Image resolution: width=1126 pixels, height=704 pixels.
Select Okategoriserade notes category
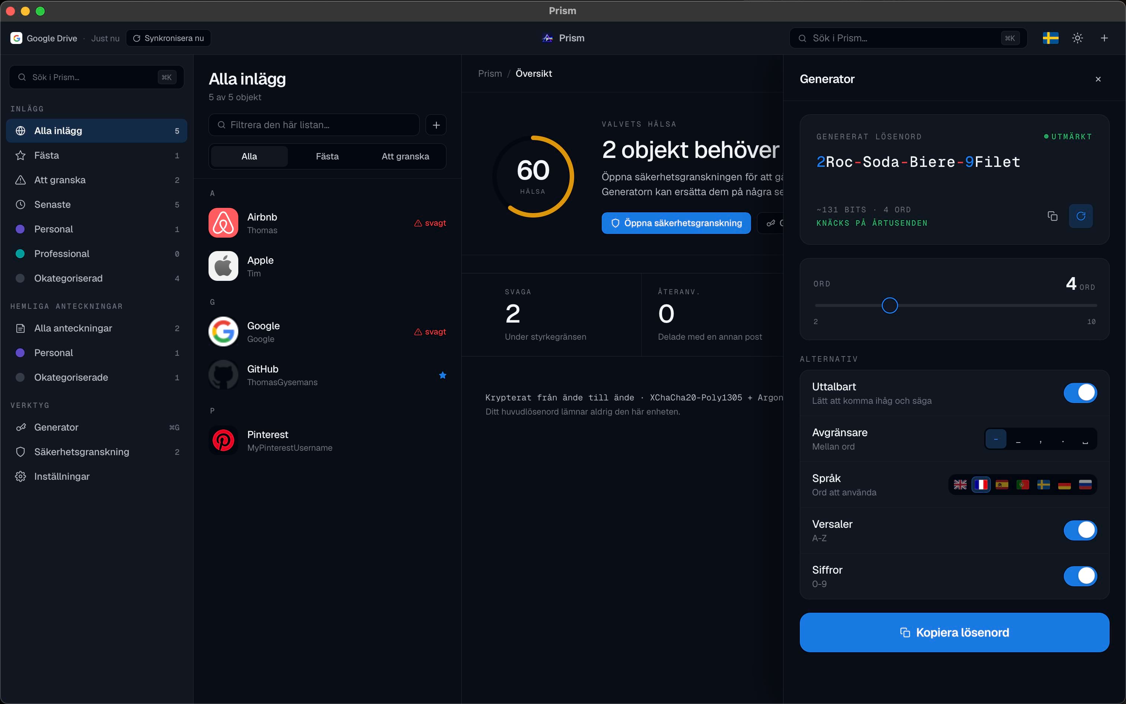click(x=96, y=378)
